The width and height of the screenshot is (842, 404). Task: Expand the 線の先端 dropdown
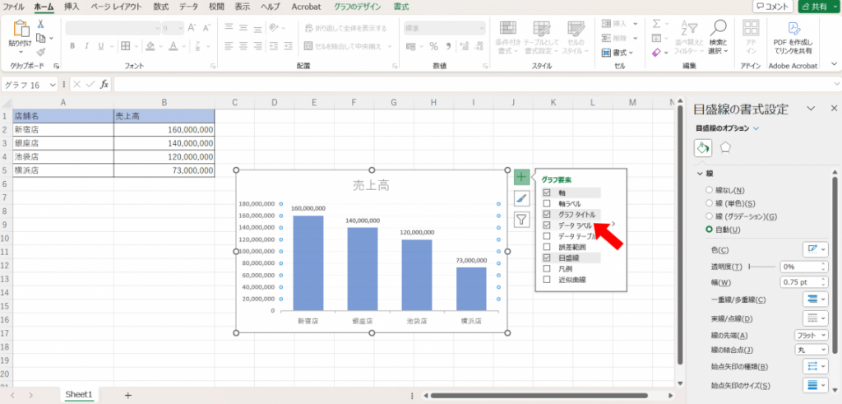pyautogui.click(x=811, y=335)
